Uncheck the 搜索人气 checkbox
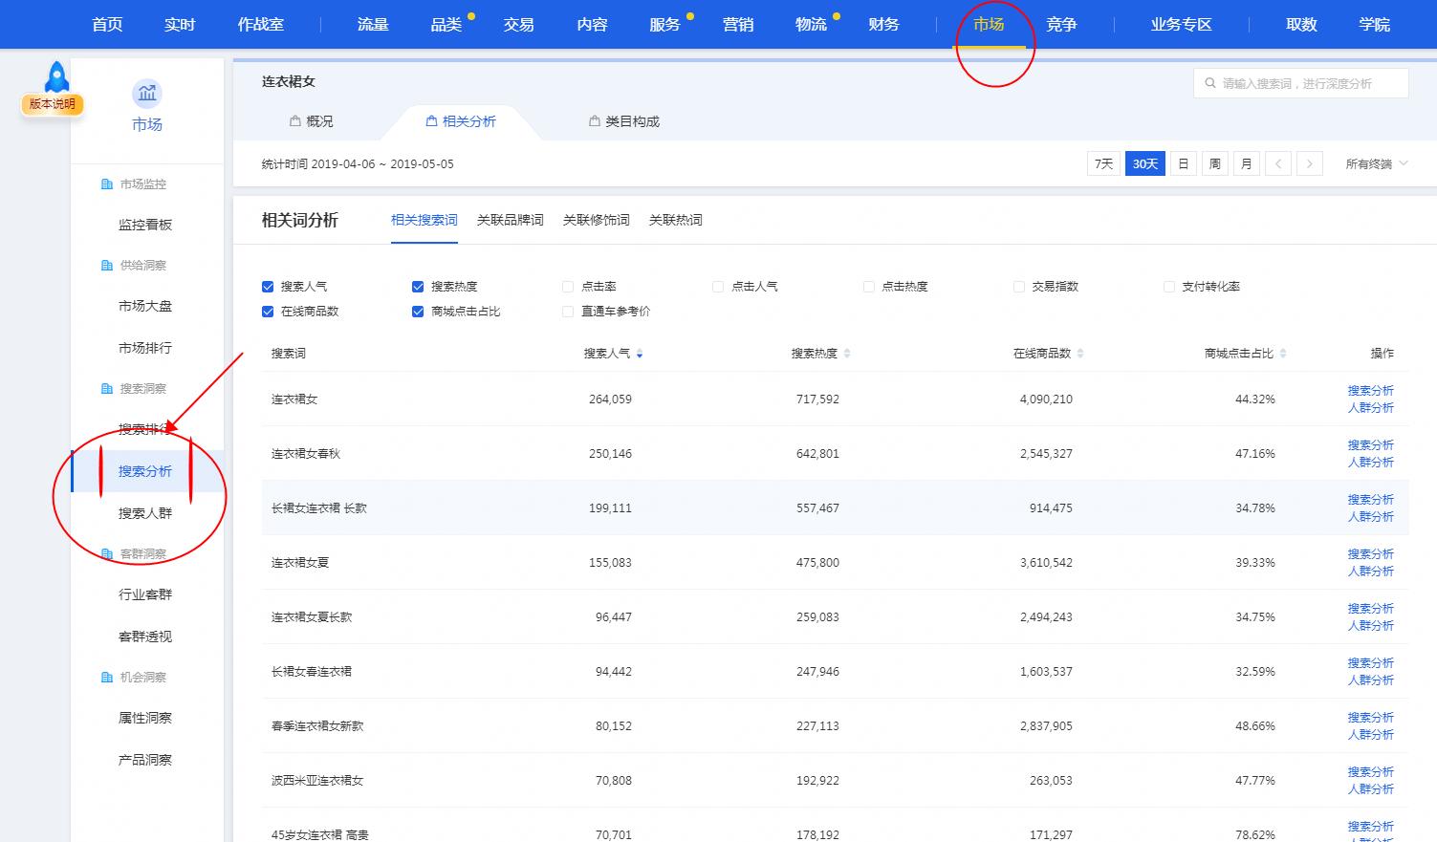Screen dimensions: 1437x842 point(268,287)
